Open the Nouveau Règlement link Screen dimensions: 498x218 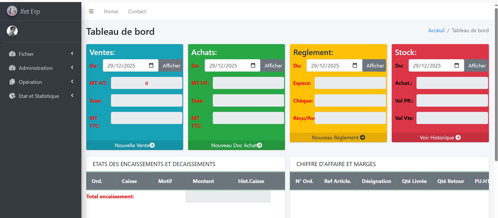338,138
